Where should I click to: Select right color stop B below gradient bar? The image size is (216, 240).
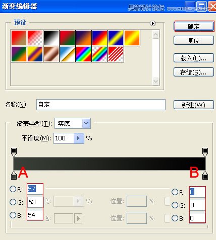(x=205, y=175)
